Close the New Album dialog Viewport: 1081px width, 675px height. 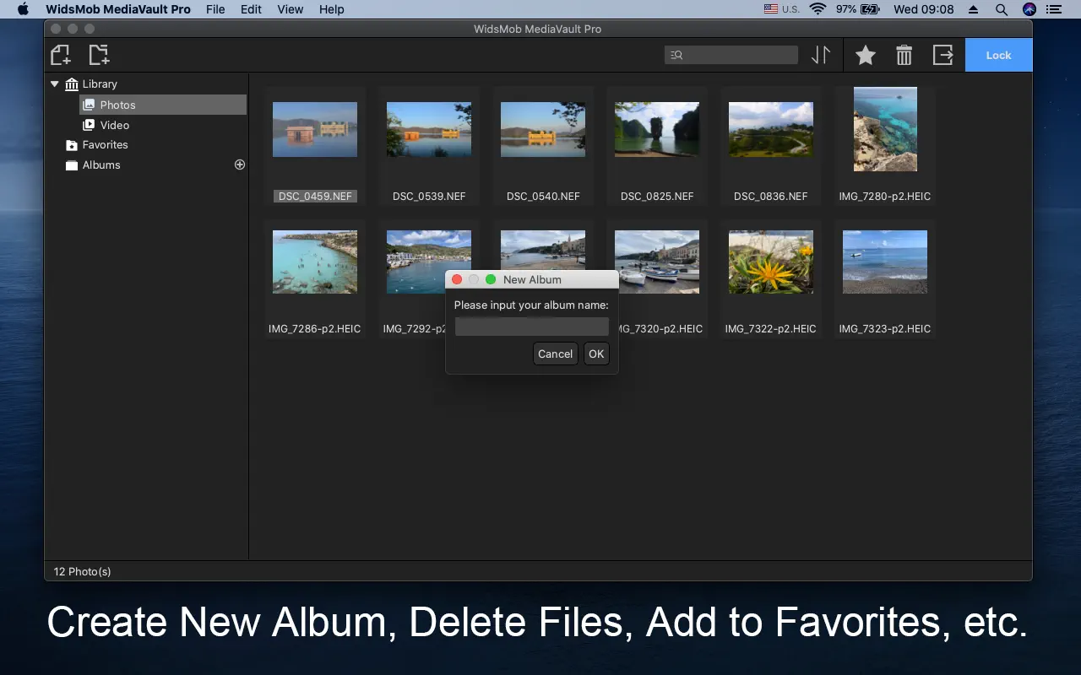[457, 279]
